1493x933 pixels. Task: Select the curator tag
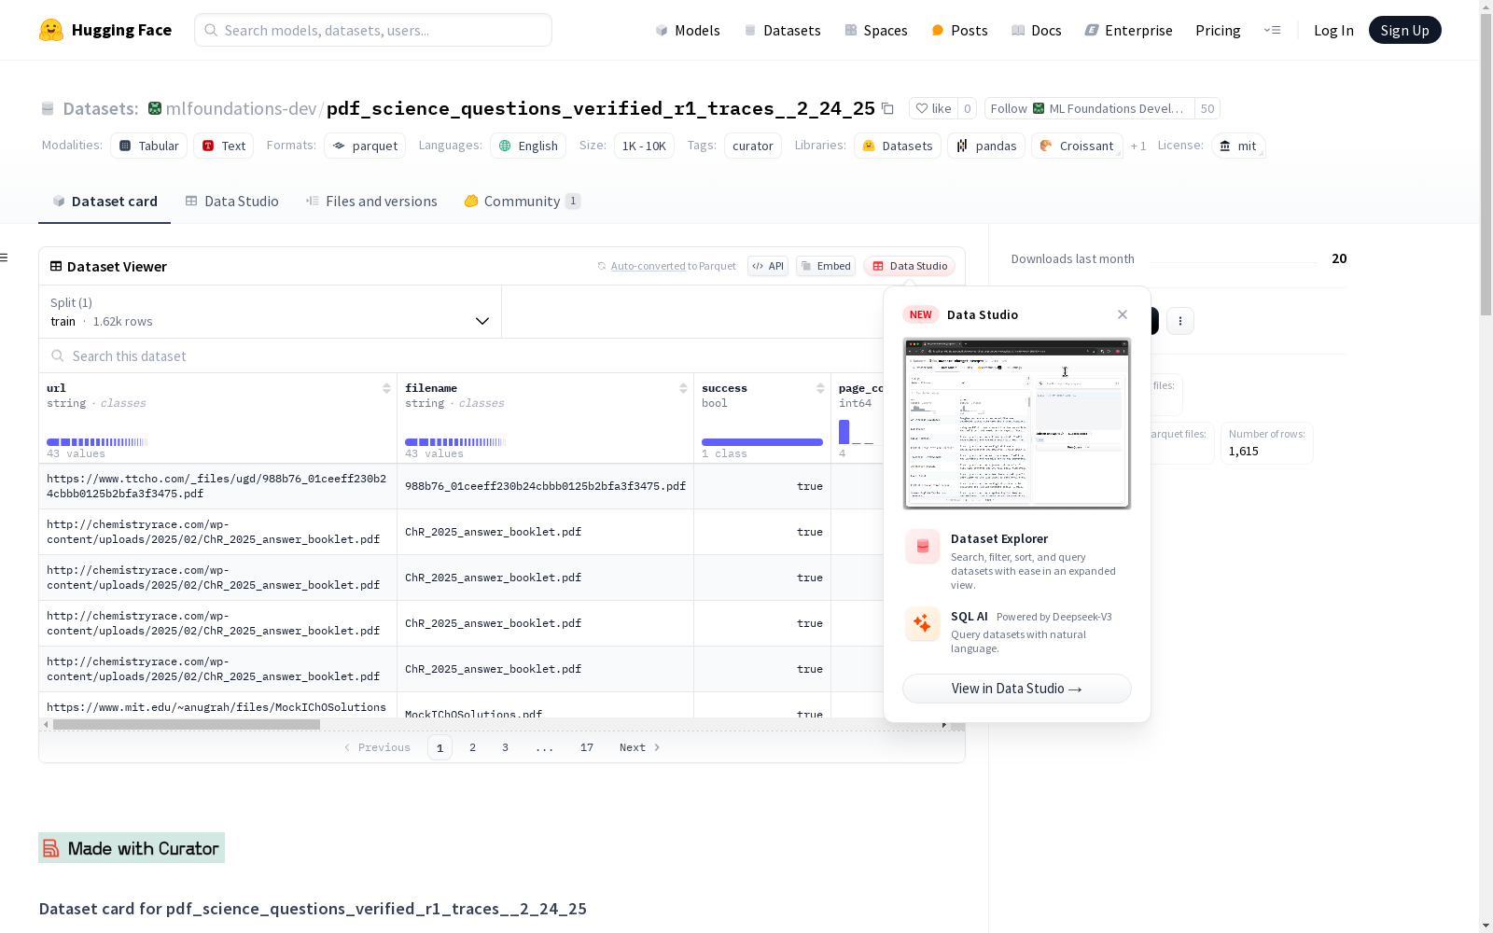click(753, 146)
